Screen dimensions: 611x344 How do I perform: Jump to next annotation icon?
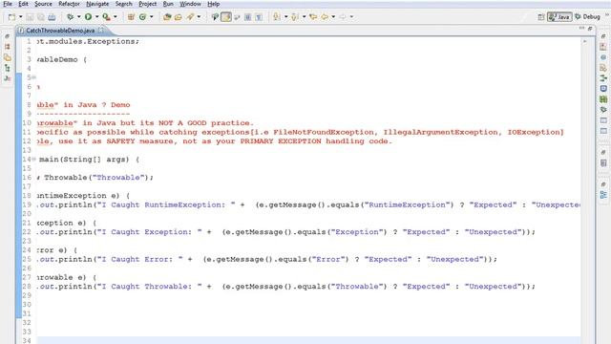[x=277, y=17]
